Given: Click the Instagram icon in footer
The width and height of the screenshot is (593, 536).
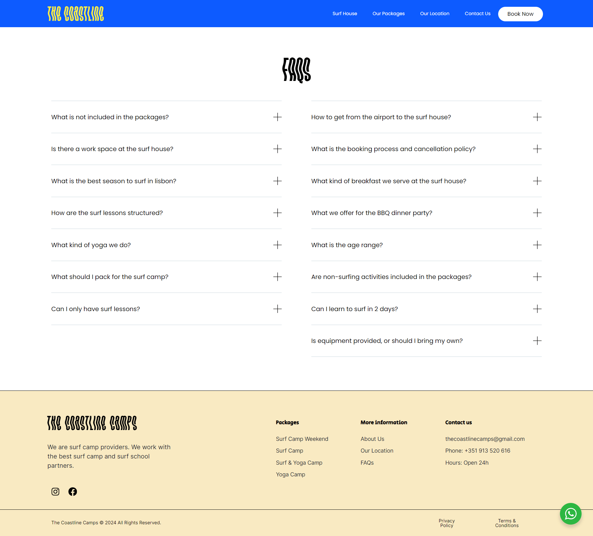Looking at the screenshot, I should point(55,492).
